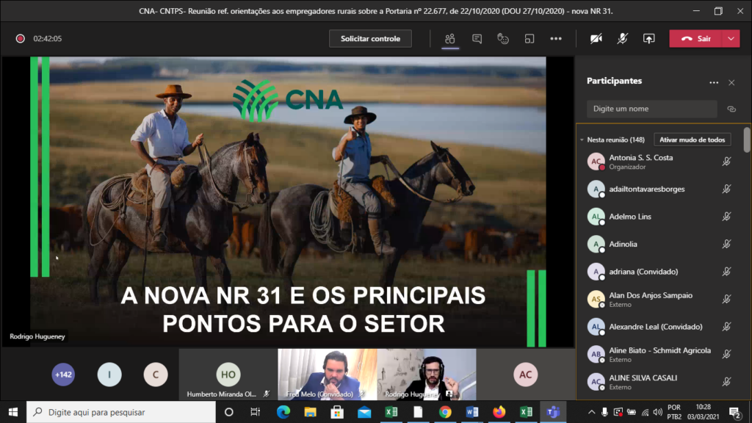
Task: Open the Windows Start menu
Action: pyautogui.click(x=13, y=412)
